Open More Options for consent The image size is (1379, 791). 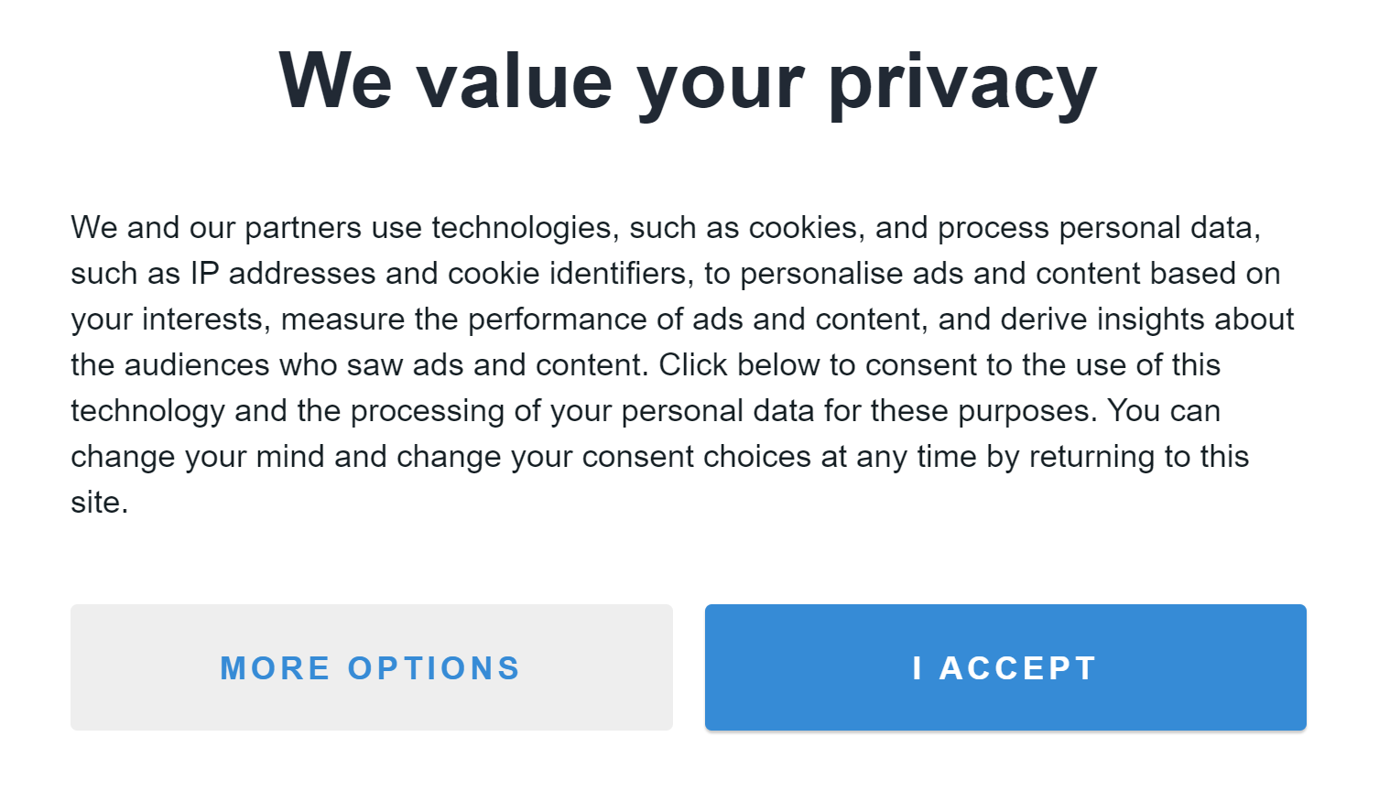tap(371, 667)
